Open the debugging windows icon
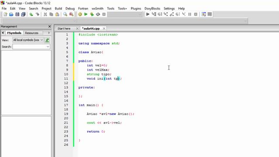The height and width of the screenshot is (157, 279). pos(204,14)
